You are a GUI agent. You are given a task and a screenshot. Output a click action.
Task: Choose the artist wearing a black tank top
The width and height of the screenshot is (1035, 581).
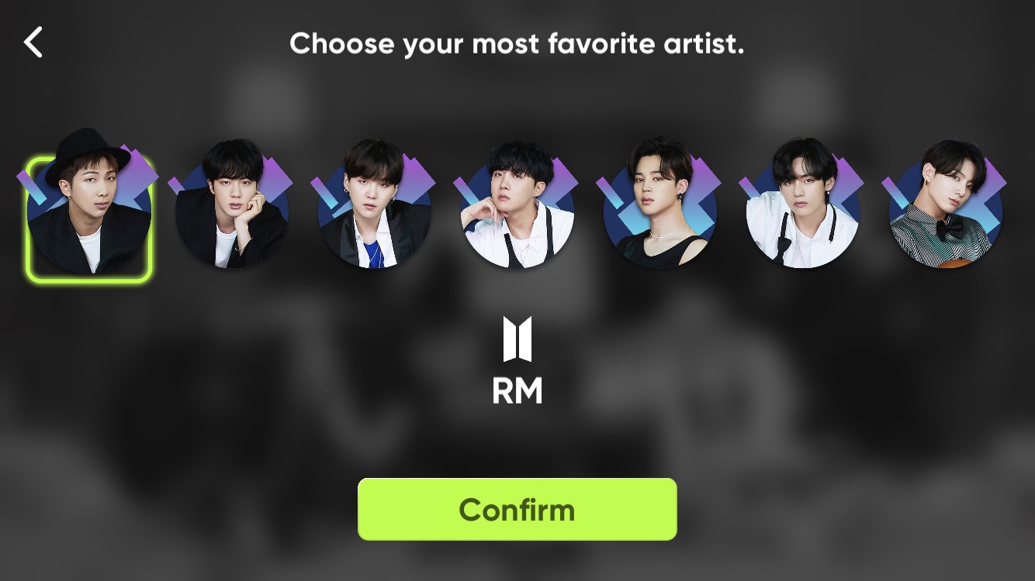(660, 205)
